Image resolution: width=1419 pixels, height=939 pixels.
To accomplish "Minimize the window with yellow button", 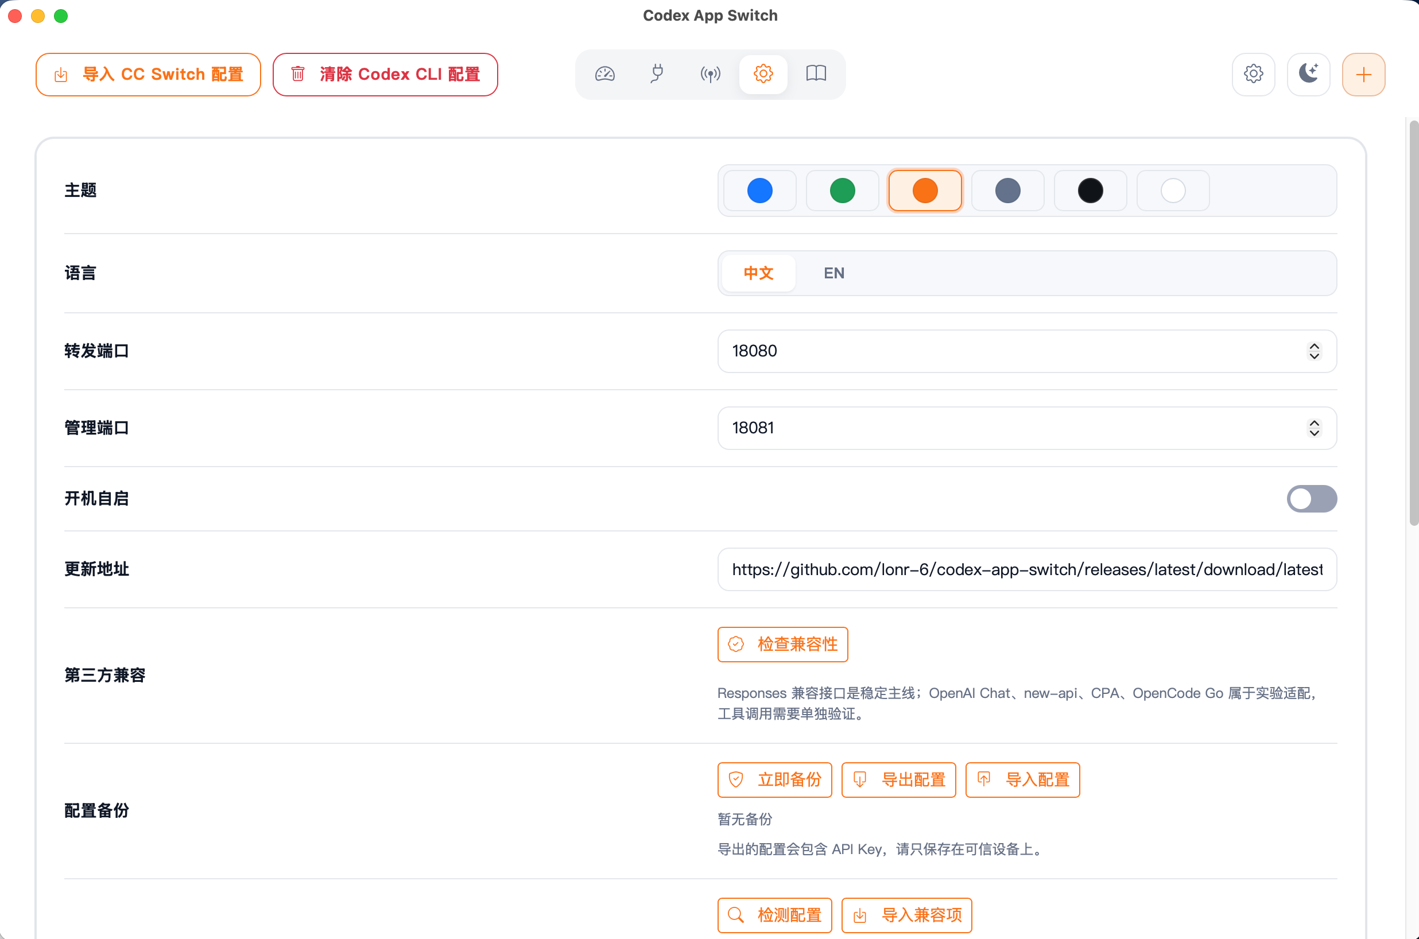I will pos(38,16).
